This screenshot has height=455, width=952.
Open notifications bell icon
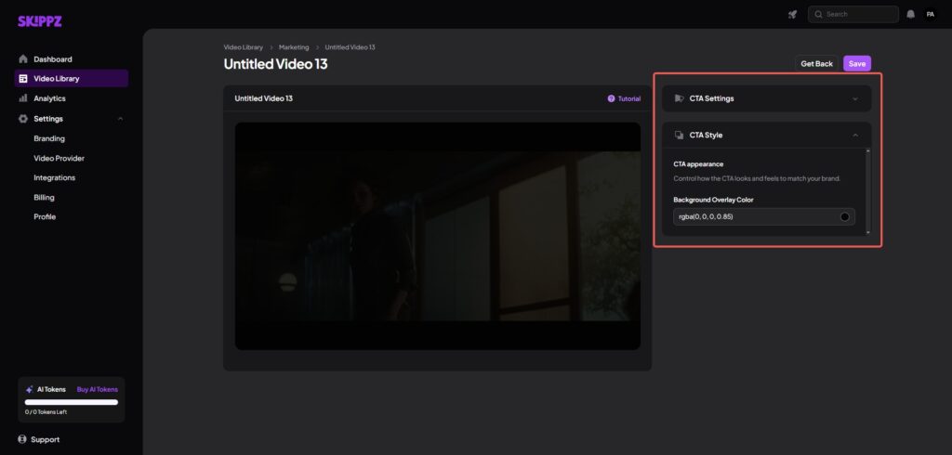(x=910, y=14)
